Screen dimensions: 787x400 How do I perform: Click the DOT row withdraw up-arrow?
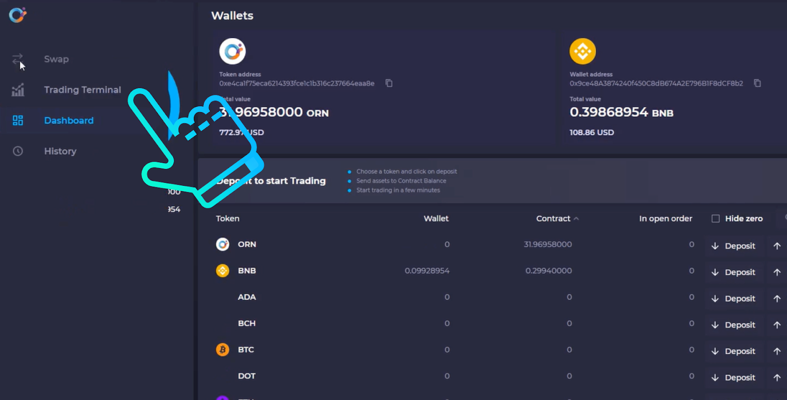tap(777, 377)
